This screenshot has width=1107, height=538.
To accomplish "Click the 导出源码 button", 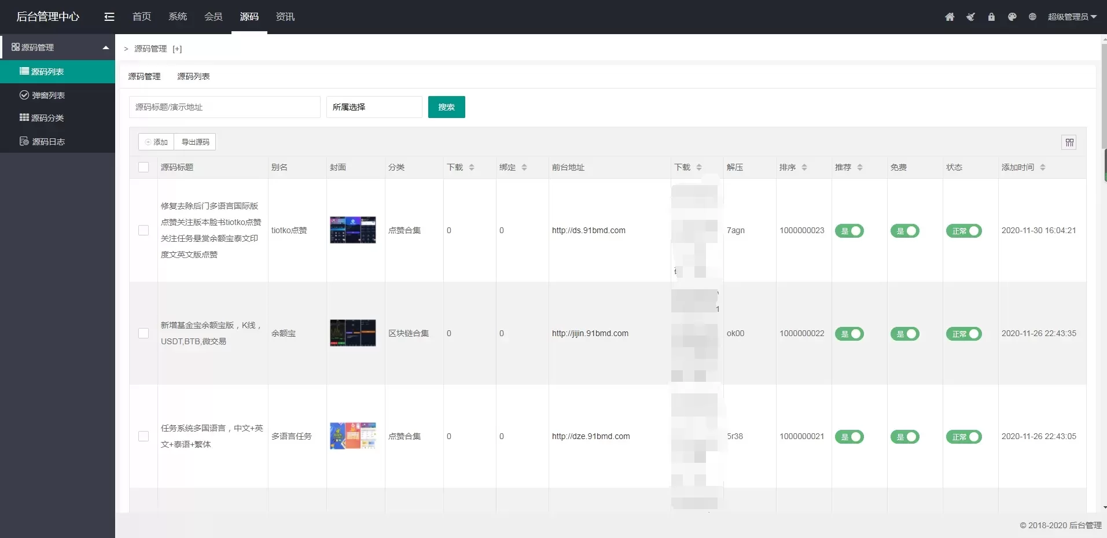I will point(195,142).
